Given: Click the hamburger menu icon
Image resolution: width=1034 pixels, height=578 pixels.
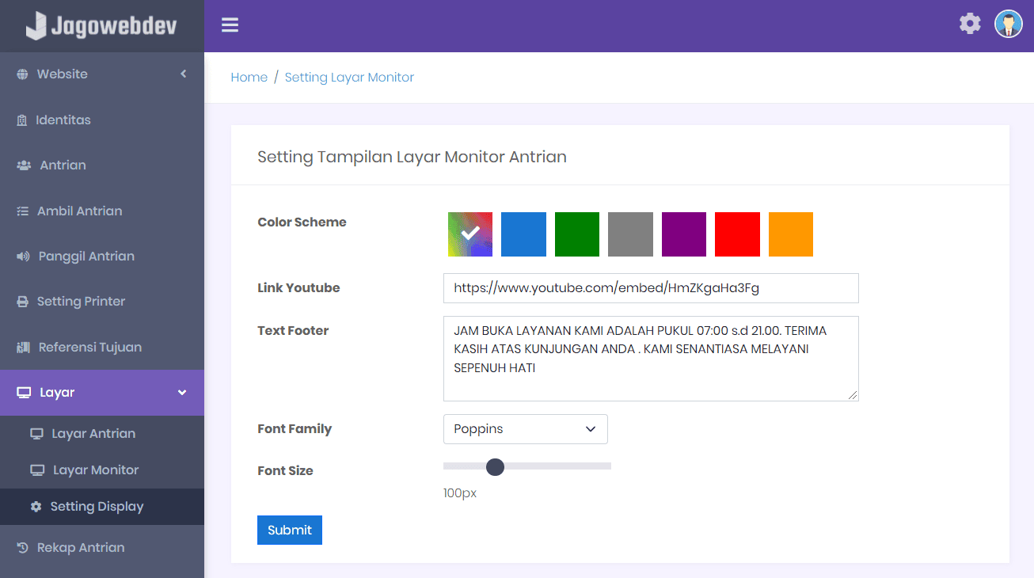Looking at the screenshot, I should pos(230,25).
